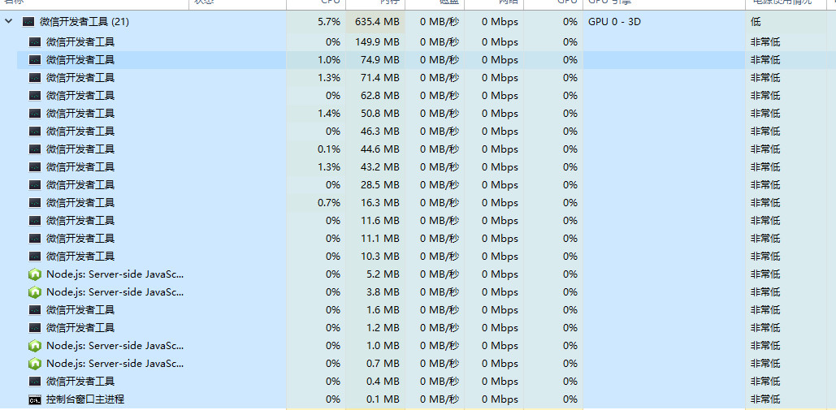
Task: Click the 控制台窗口主进程 console icon
Action: point(35,399)
